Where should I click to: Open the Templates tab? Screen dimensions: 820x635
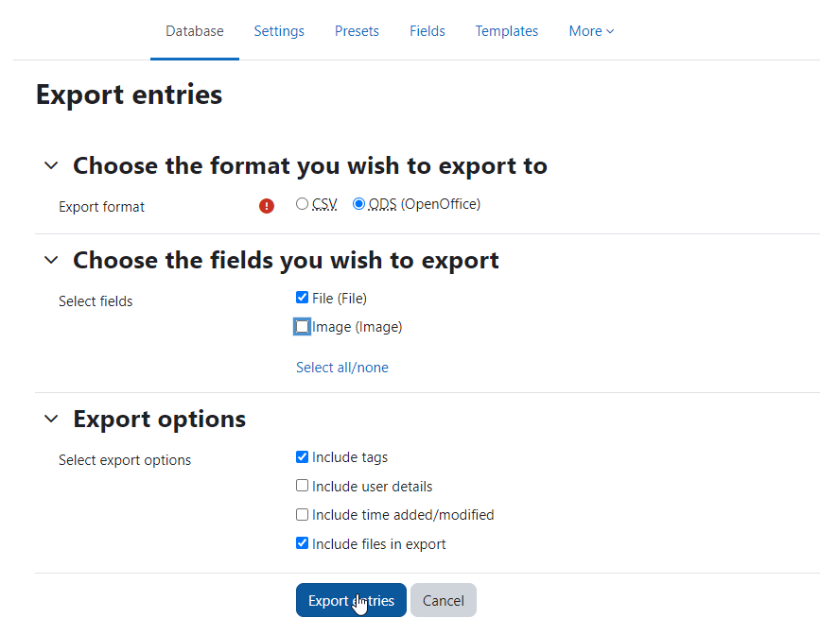[x=506, y=31]
